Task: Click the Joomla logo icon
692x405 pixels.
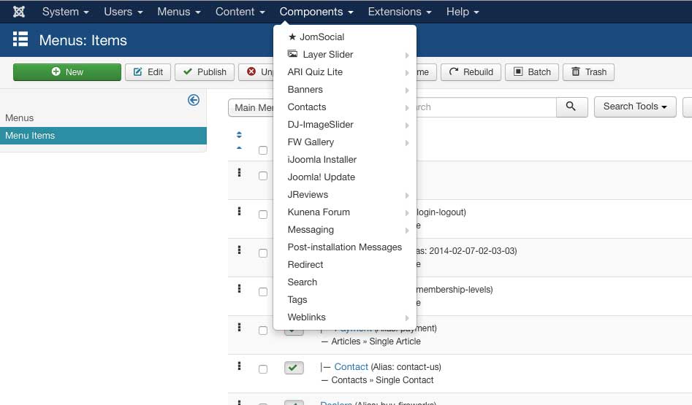Action: click(x=19, y=12)
